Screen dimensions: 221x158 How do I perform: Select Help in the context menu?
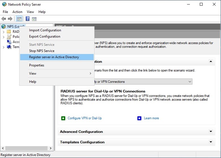click(x=57, y=82)
